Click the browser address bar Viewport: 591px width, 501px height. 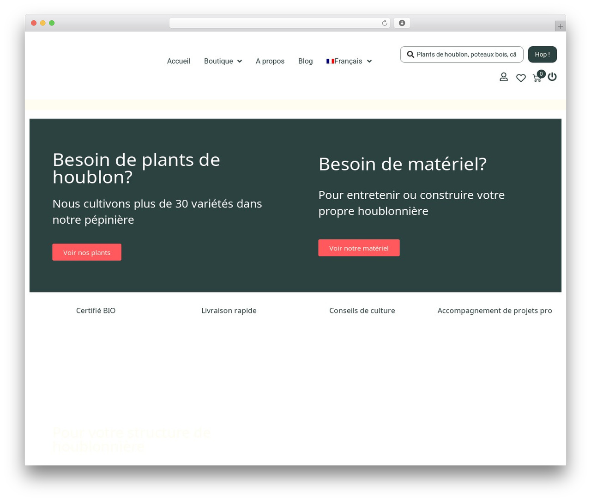point(279,23)
